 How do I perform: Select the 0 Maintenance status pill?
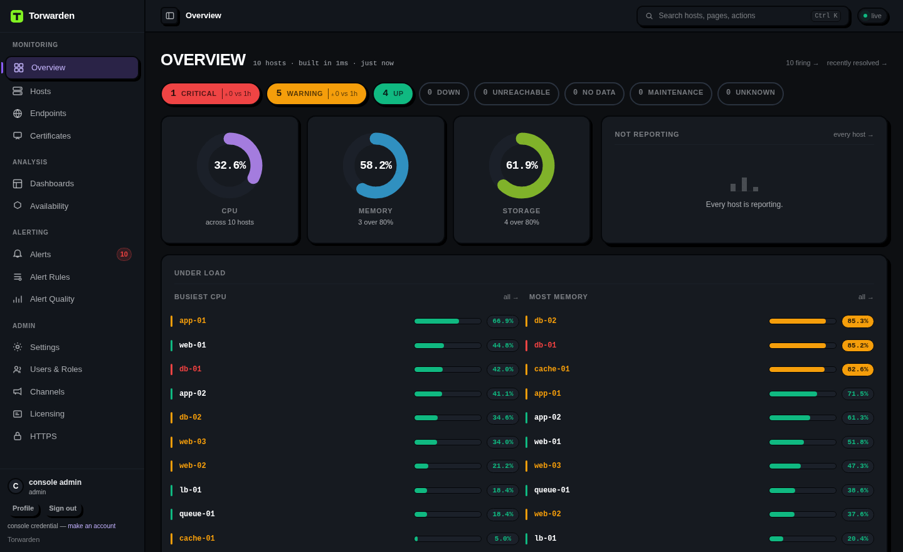(671, 93)
